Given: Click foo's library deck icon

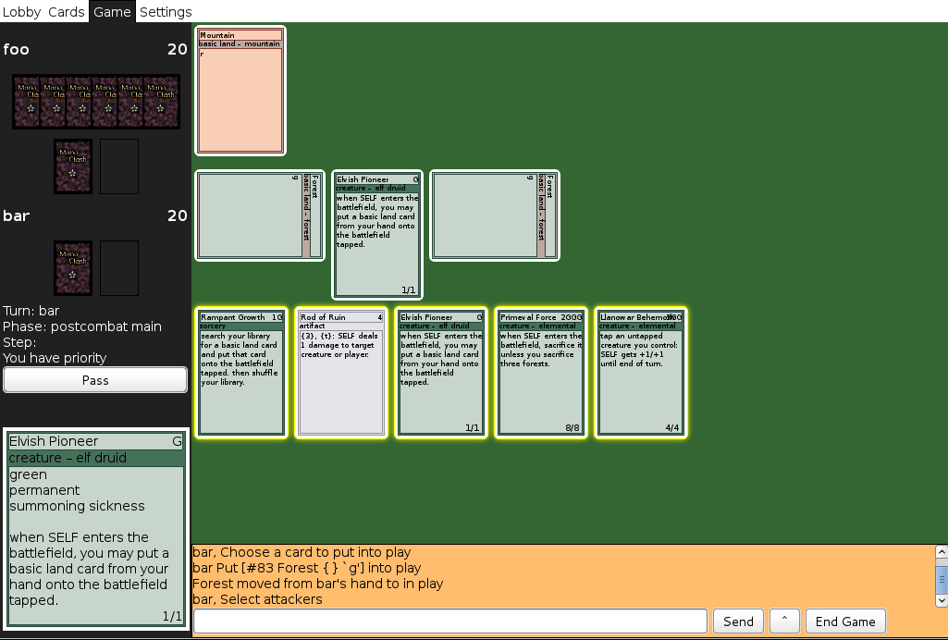Looking at the screenshot, I should pyautogui.click(x=73, y=166).
